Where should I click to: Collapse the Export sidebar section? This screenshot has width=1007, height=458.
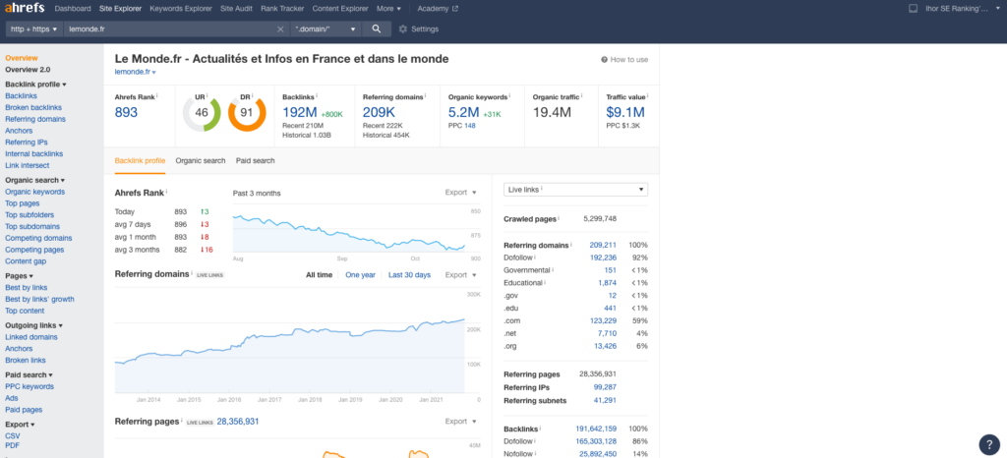coord(20,424)
